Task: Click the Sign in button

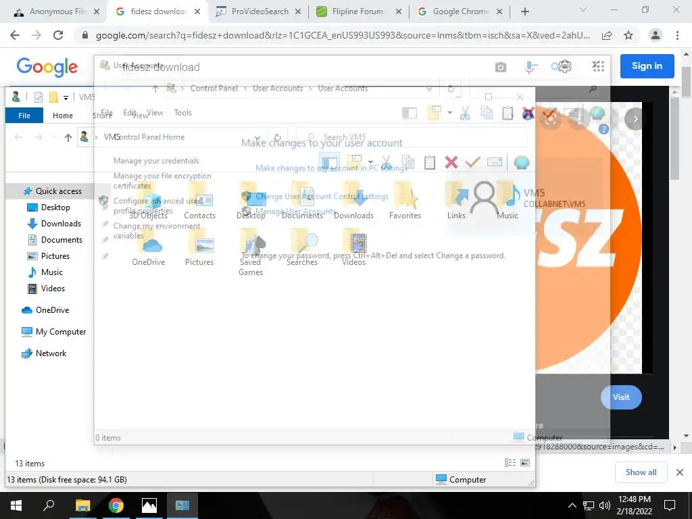Action: click(647, 66)
